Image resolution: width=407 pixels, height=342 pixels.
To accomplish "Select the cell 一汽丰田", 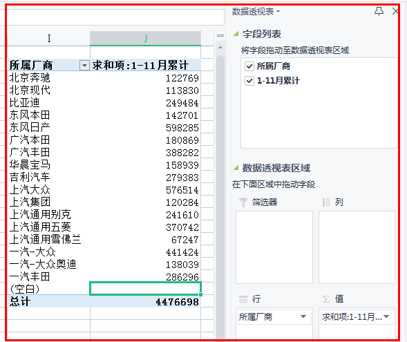I will tap(48, 277).
